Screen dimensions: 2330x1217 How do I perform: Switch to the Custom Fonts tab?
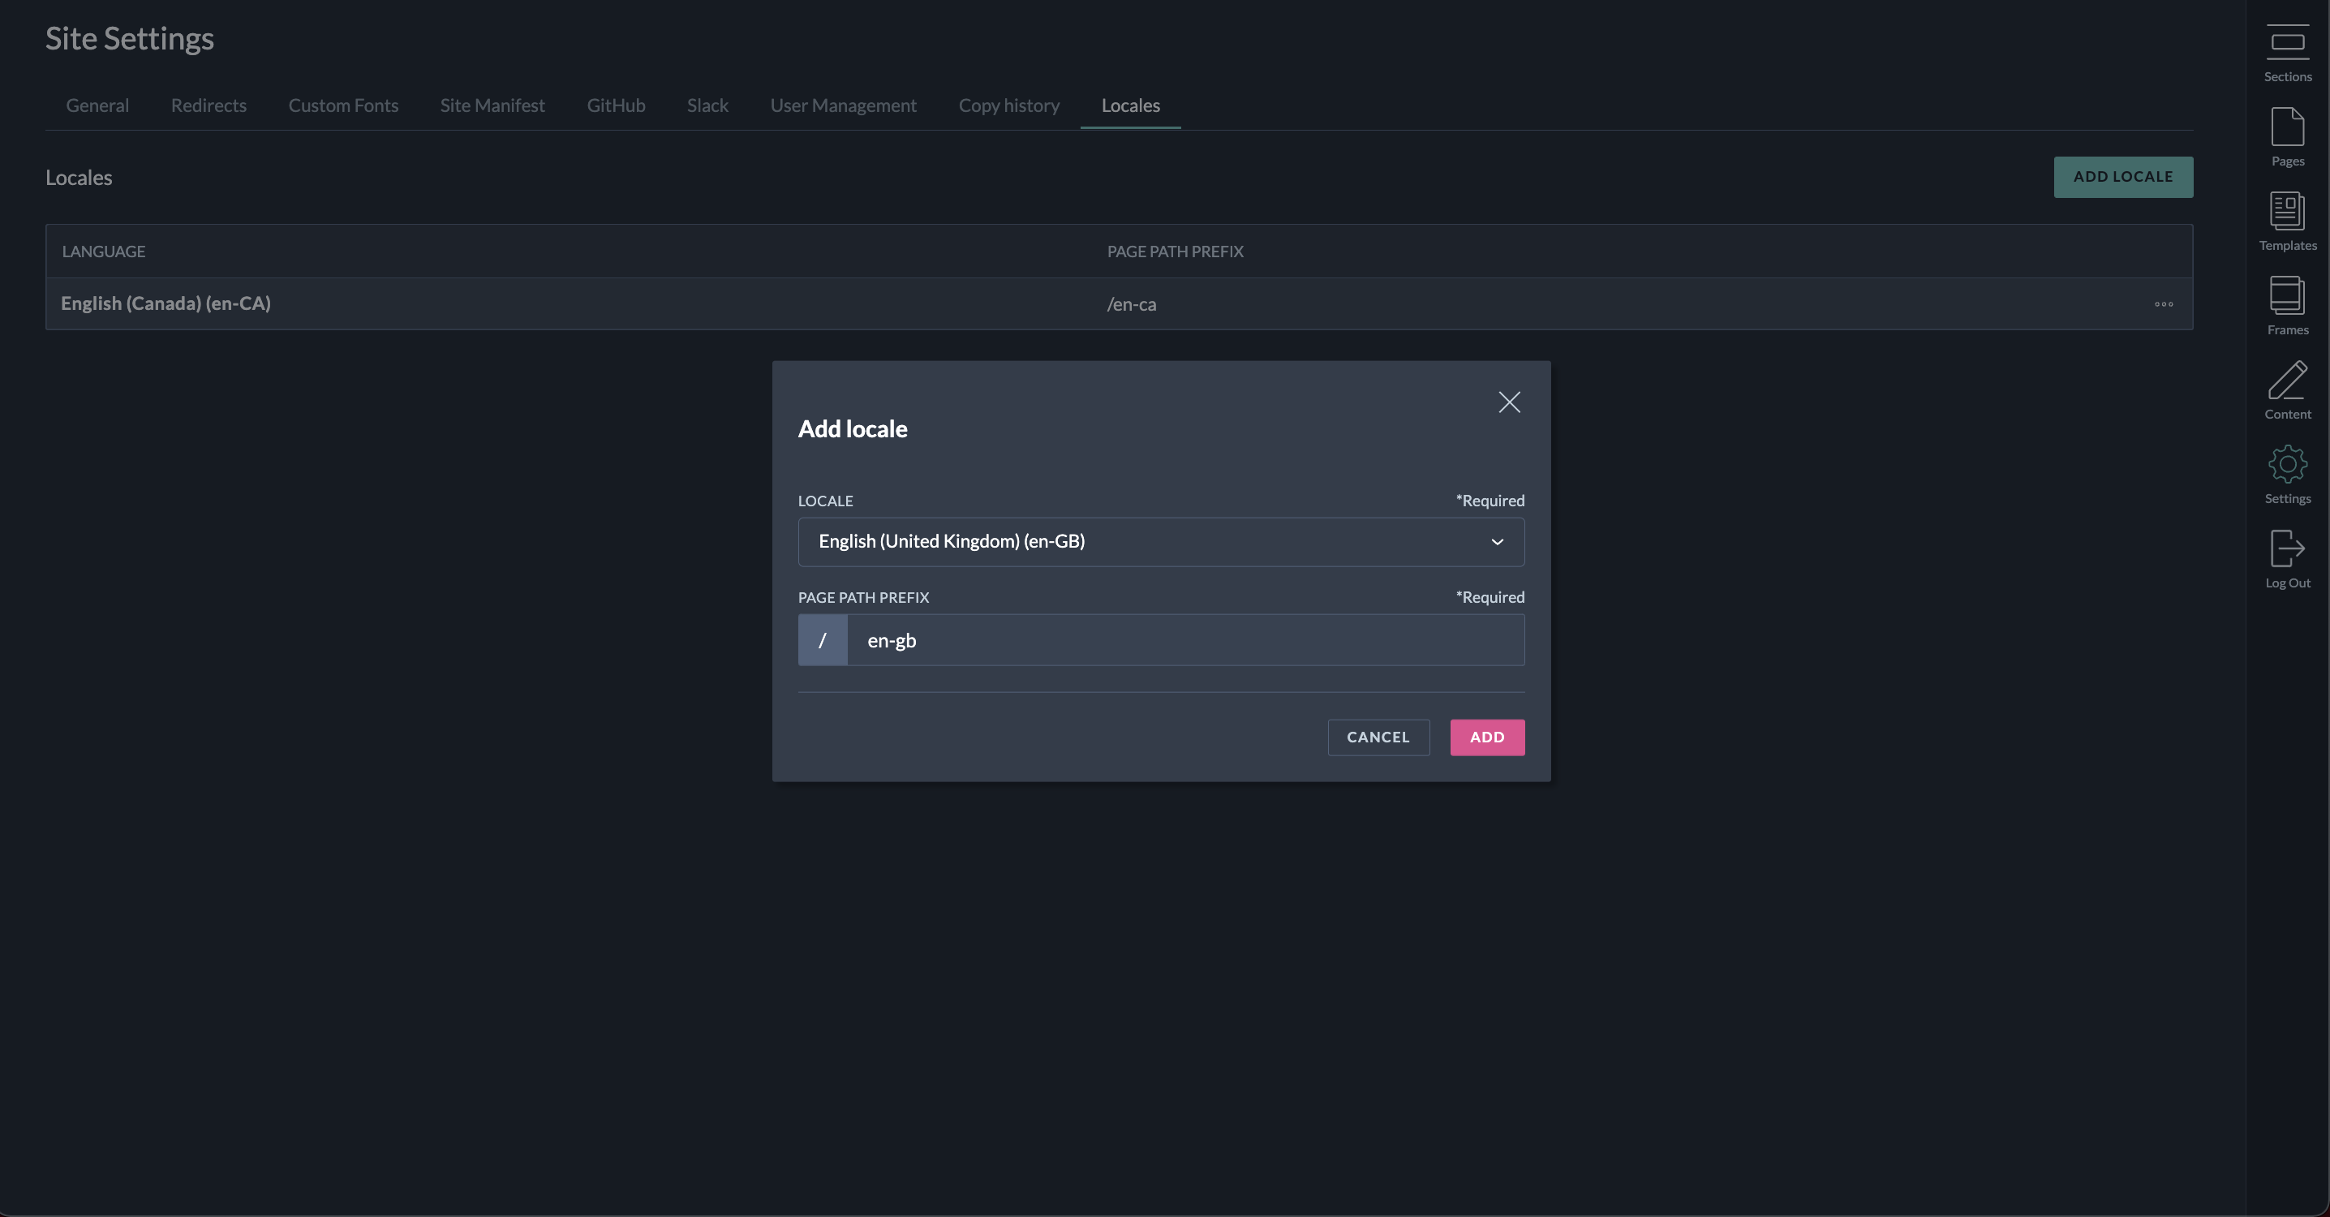(x=343, y=105)
